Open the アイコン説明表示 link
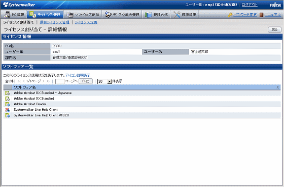 (78, 75)
